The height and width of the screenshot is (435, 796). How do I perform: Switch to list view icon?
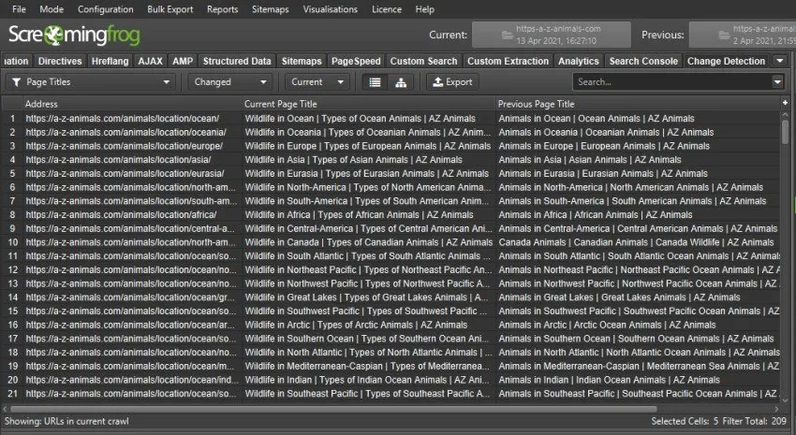(375, 82)
